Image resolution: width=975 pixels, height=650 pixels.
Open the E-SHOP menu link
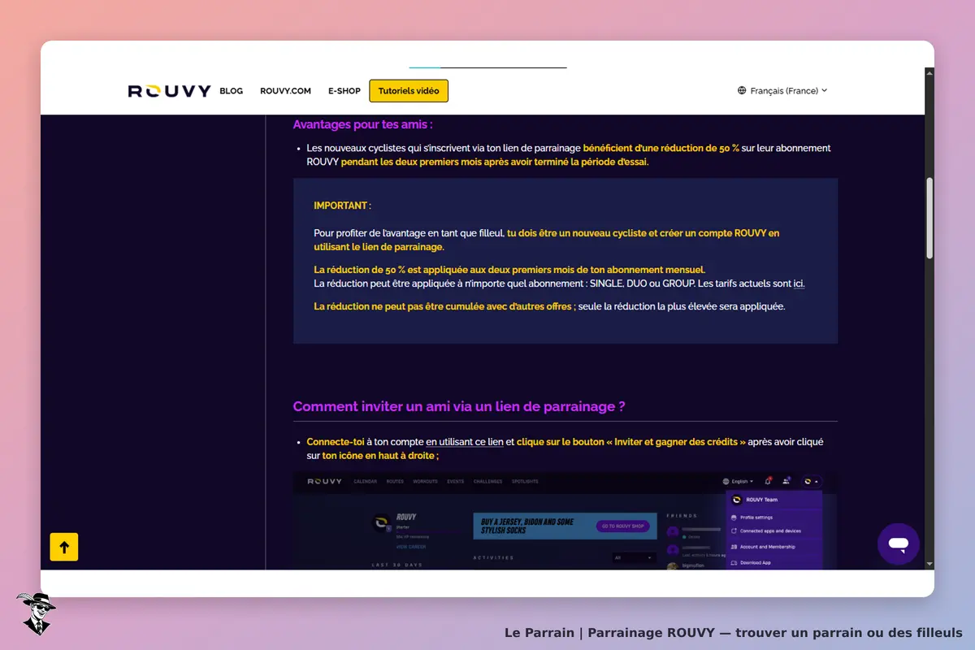[x=344, y=91]
